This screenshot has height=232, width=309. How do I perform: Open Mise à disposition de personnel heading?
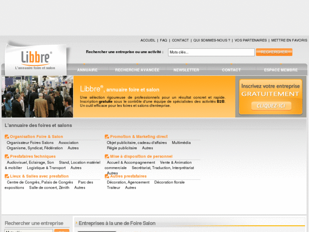141,156
